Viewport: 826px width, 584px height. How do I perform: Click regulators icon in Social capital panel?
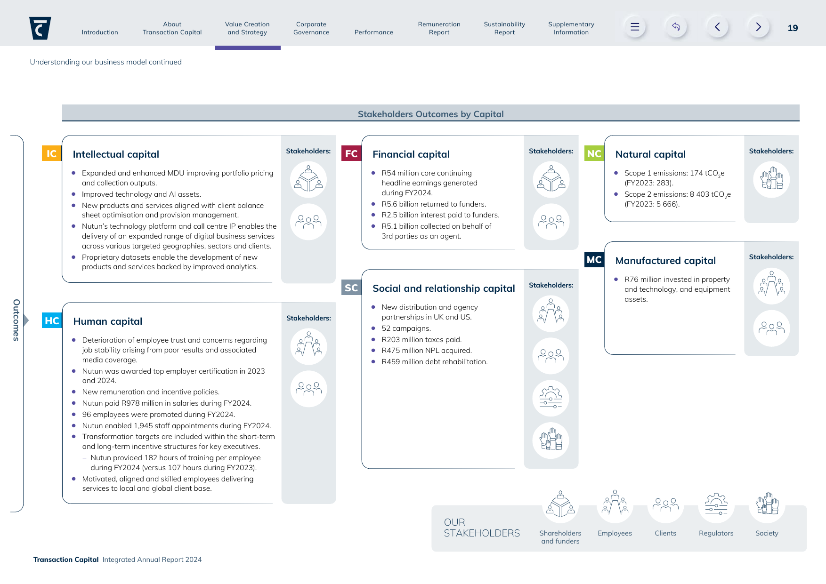[551, 399]
